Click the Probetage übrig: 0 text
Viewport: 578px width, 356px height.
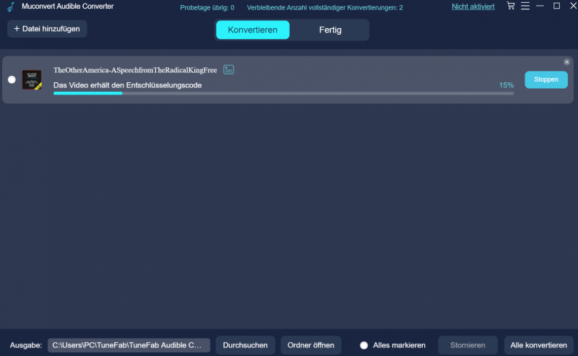(x=207, y=7)
